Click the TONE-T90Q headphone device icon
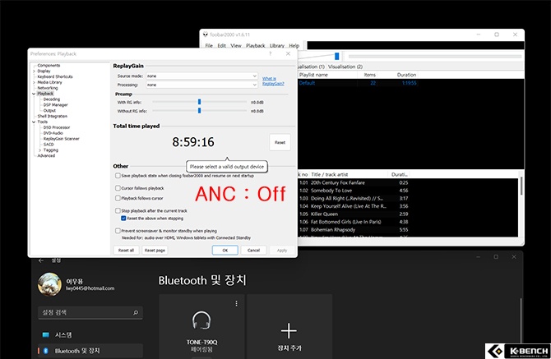Image resolution: width=551 pixels, height=359 pixels. 201,320
